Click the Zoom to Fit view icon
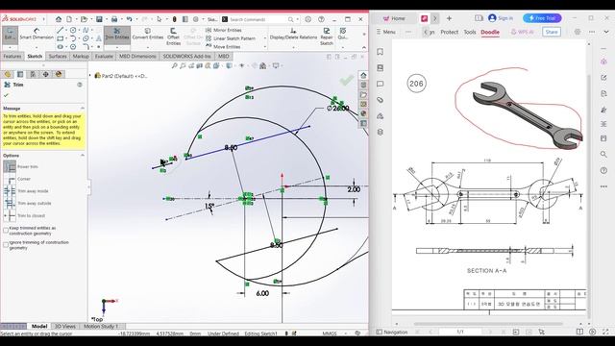The width and height of the screenshot is (615, 346). coord(175,66)
